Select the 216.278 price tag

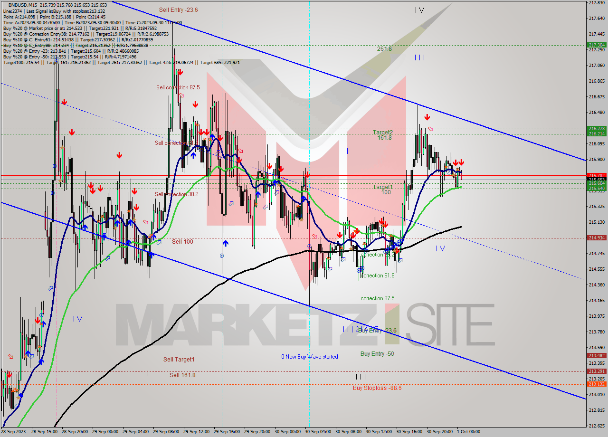point(597,129)
